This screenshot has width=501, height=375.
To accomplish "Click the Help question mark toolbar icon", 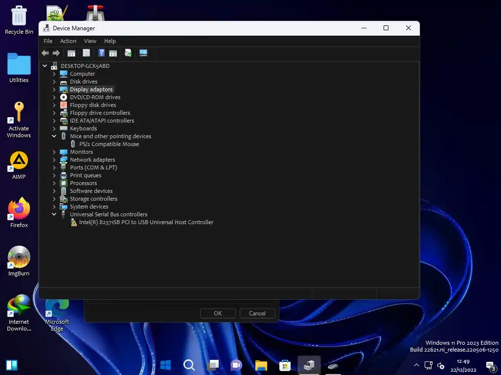I will (x=101, y=53).
